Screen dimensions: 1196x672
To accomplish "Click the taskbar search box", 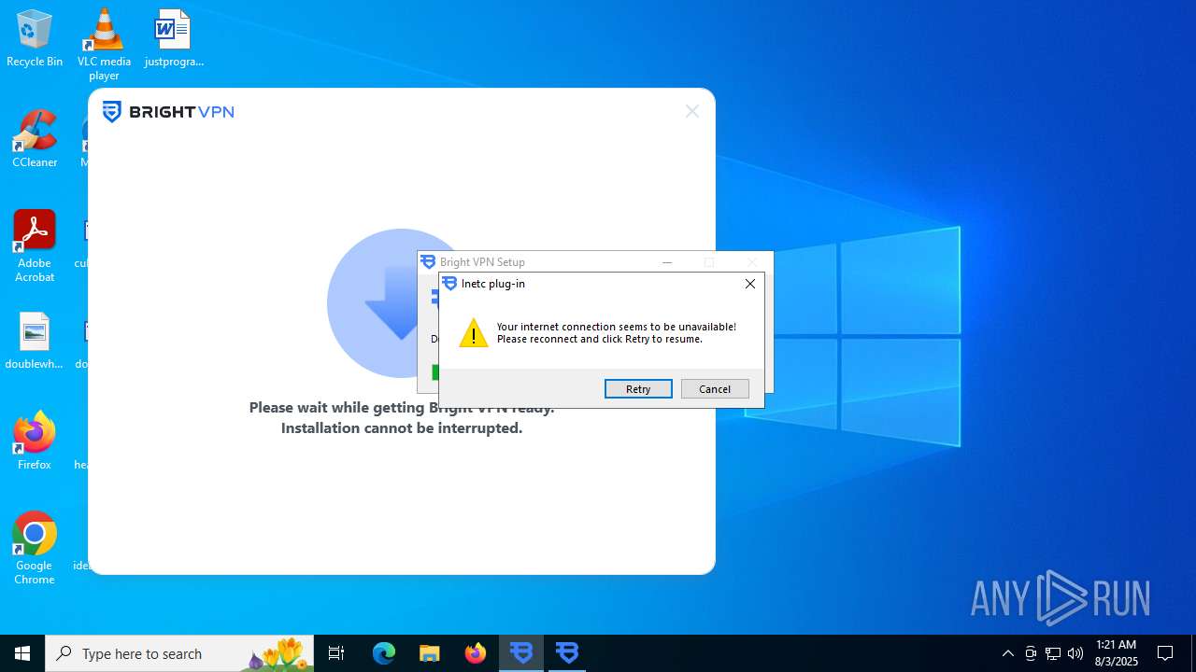I will pyautogui.click(x=179, y=653).
